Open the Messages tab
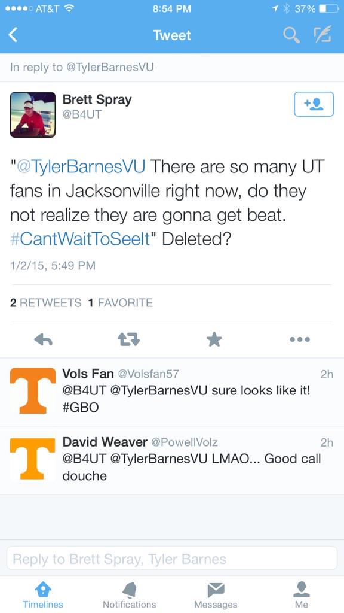 pyautogui.click(x=216, y=594)
